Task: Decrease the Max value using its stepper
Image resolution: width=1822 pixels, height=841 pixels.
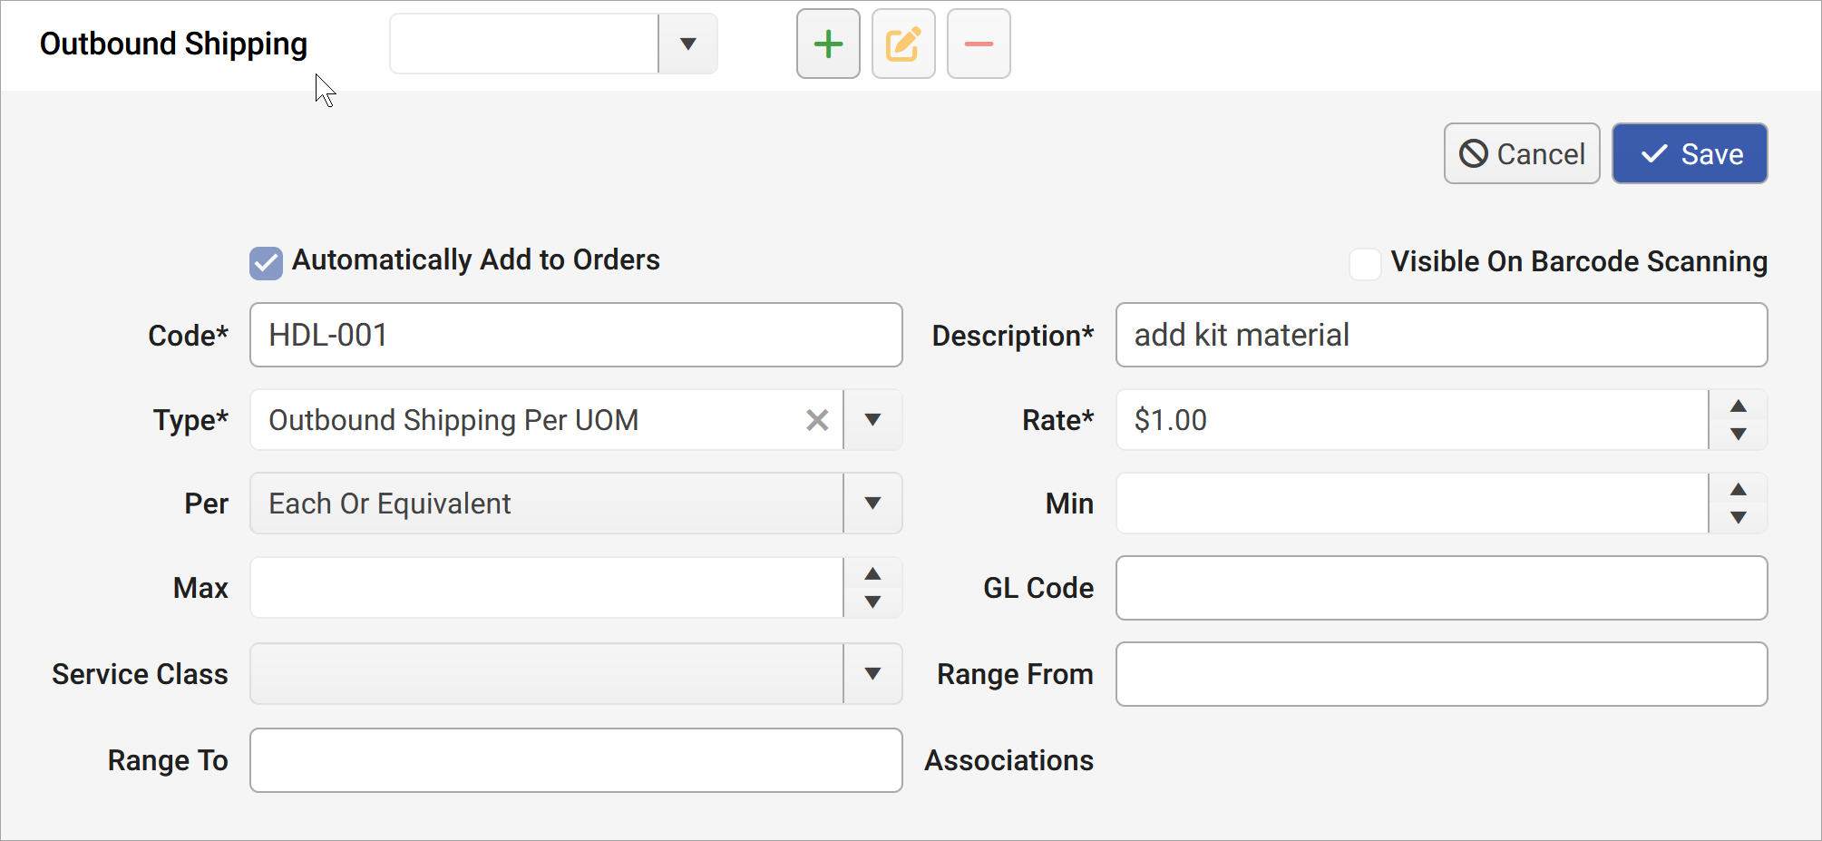Action: (x=872, y=601)
